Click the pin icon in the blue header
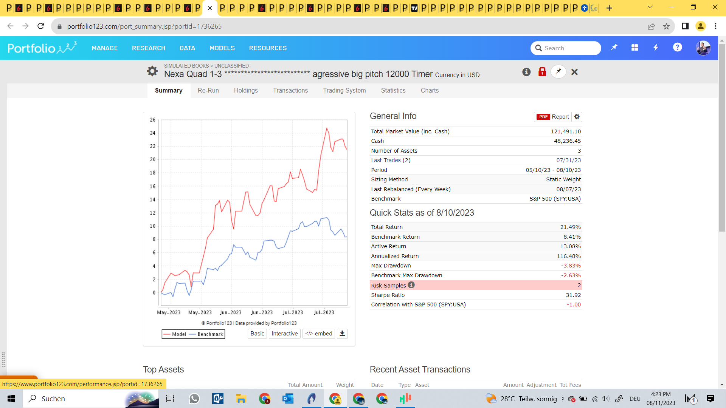 coord(614,48)
